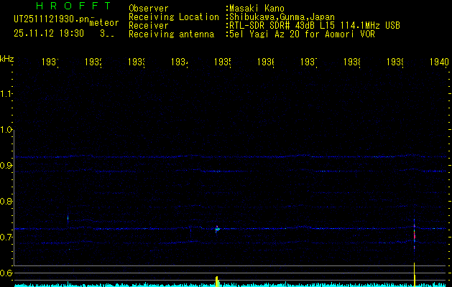The image size is (452, 287).
Task: Click the Shibukawa, Gunma, Japan location text
Action: tap(283, 17)
